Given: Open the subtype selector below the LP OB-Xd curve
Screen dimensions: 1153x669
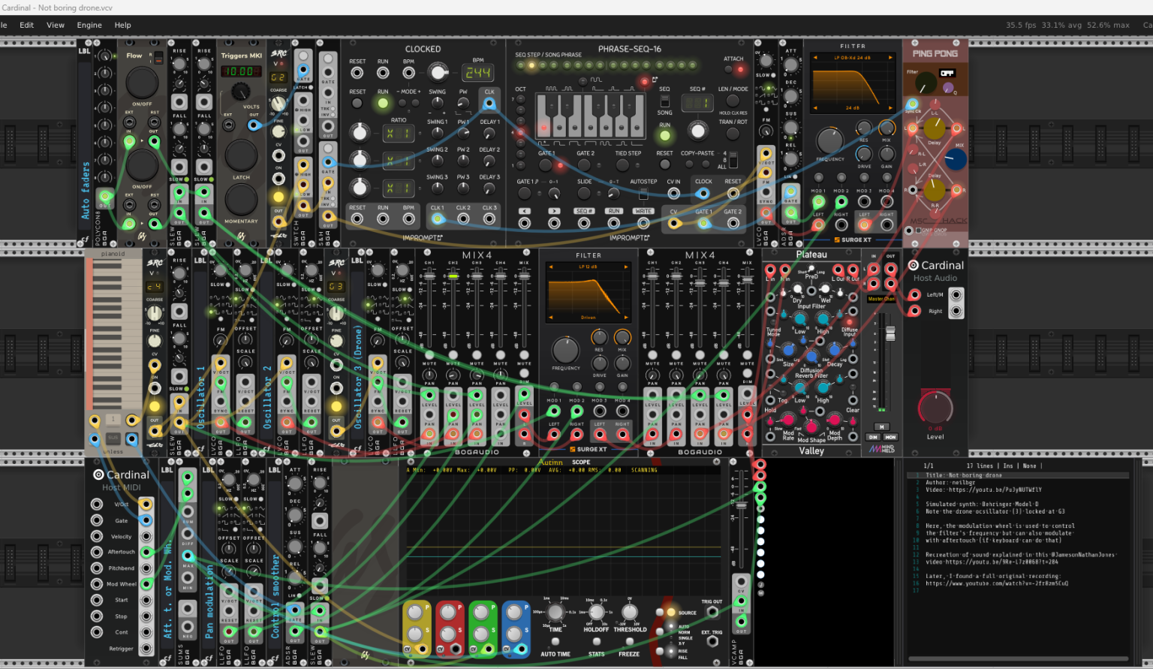Looking at the screenshot, I should pos(852,108).
